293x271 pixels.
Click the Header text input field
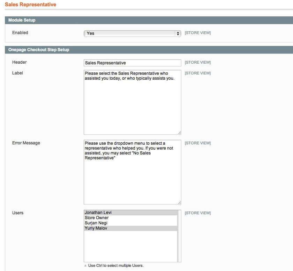click(x=132, y=63)
